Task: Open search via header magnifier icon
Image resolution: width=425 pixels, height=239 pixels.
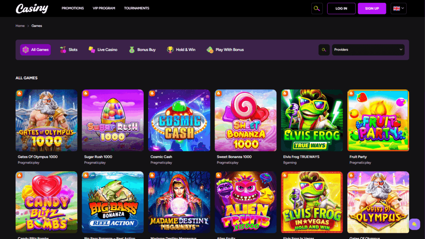Action: [x=317, y=8]
